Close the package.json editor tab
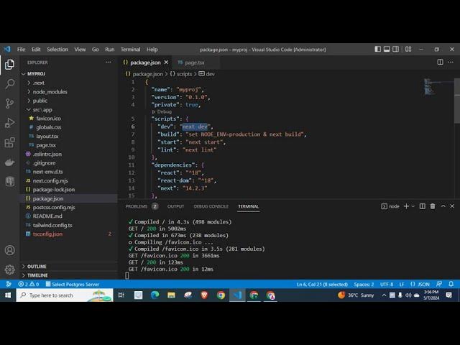This screenshot has height=345, width=460. click(166, 63)
